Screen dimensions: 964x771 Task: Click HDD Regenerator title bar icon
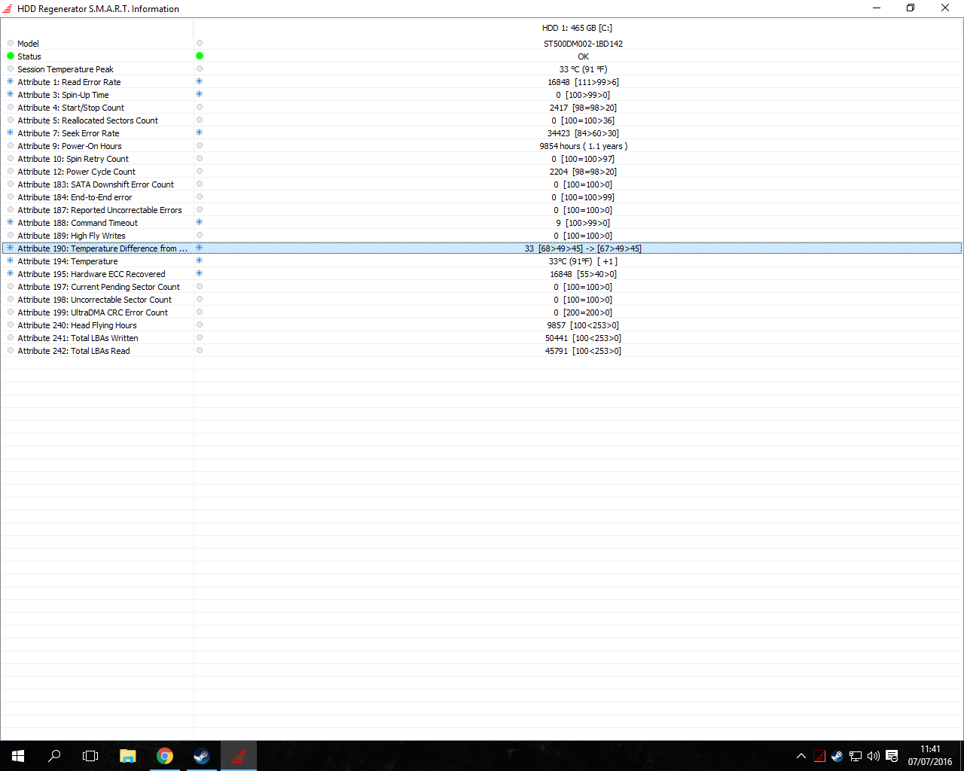coord(8,8)
